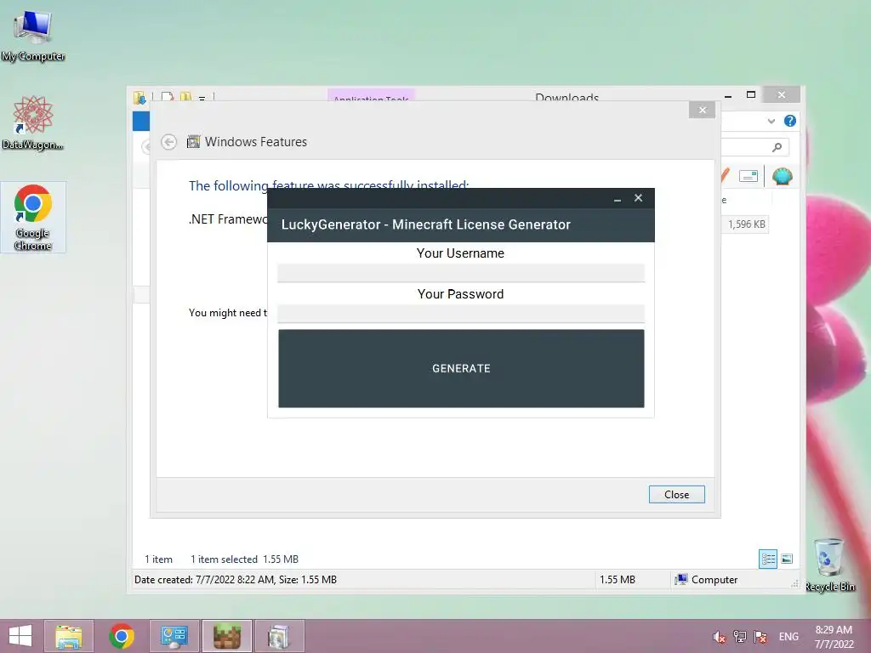
Task: Click the search magnifier in Downloads window
Action: pyautogui.click(x=777, y=147)
